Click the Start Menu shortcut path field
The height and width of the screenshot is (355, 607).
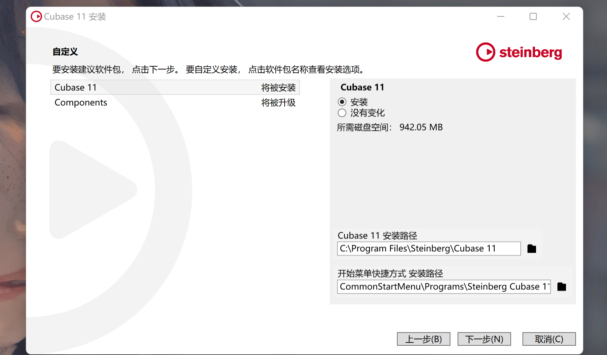pyautogui.click(x=444, y=287)
